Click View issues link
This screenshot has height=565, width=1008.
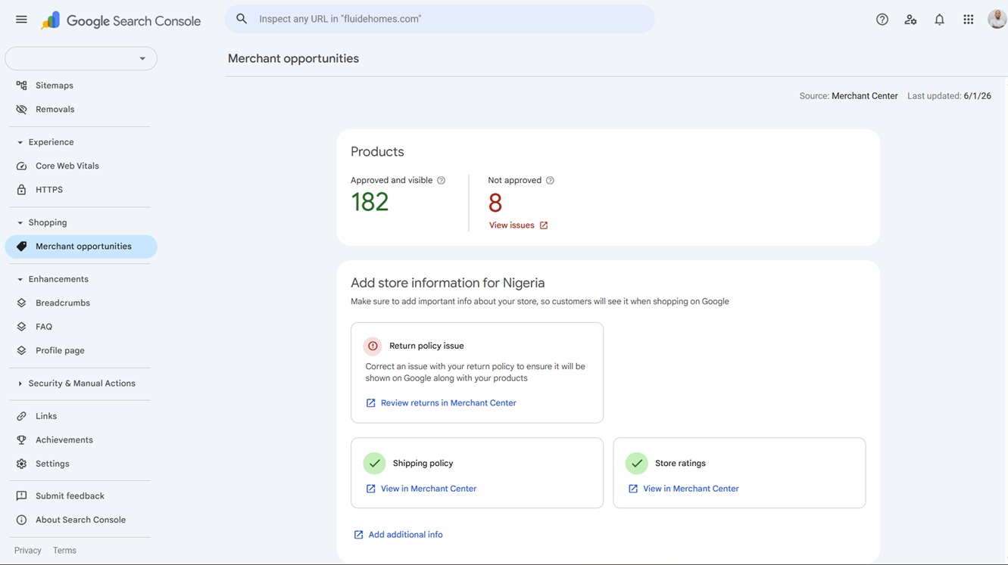point(512,225)
